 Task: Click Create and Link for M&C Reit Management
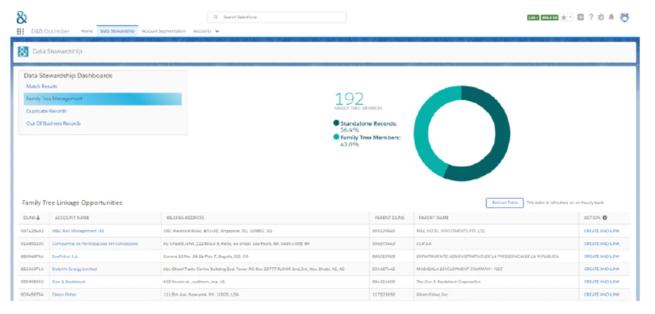(x=601, y=230)
